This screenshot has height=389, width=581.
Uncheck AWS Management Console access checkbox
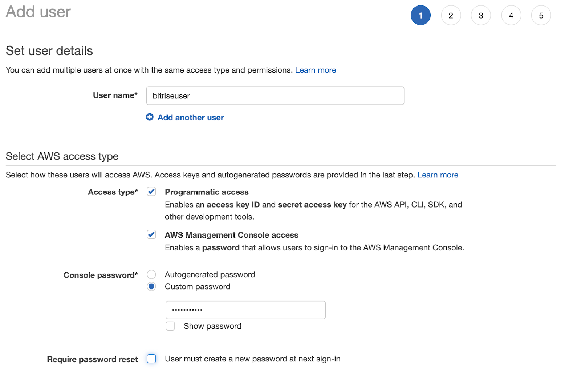coord(151,234)
